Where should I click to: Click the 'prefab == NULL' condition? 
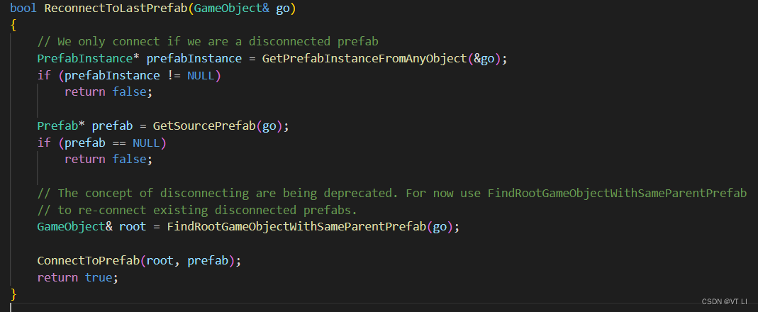pyautogui.click(x=112, y=143)
